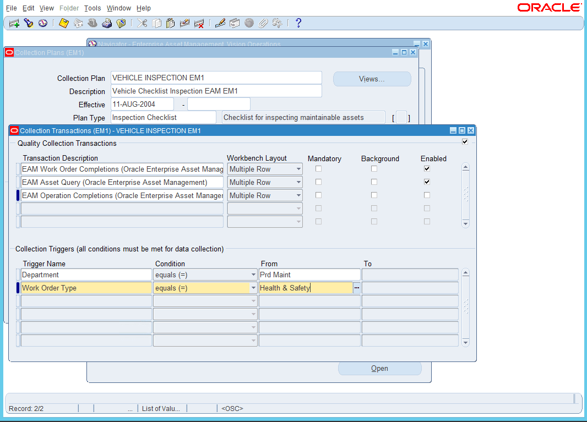587x422 pixels.
Task: Open online Help with the question mark icon
Action: click(x=297, y=23)
